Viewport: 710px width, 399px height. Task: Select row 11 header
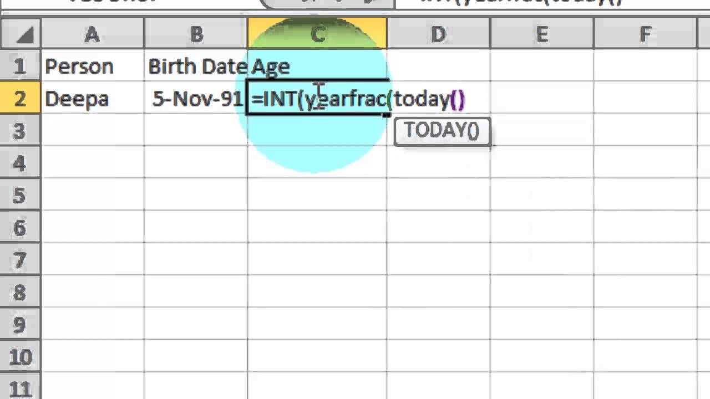(20, 388)
